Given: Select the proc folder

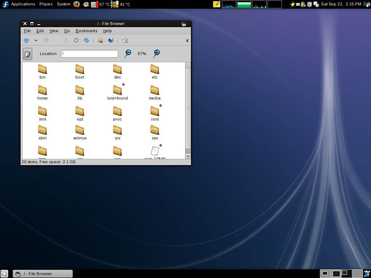Looking at the screenshot, I should pyautogui.click(x=117, y=113).
